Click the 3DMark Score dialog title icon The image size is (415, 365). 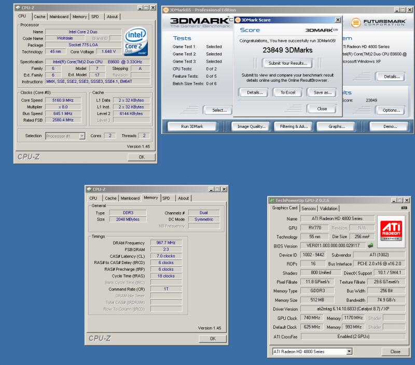(238, 20)
